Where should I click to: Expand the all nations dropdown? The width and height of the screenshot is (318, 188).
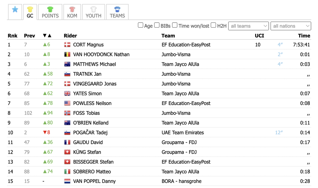click(x=291, y=26)
